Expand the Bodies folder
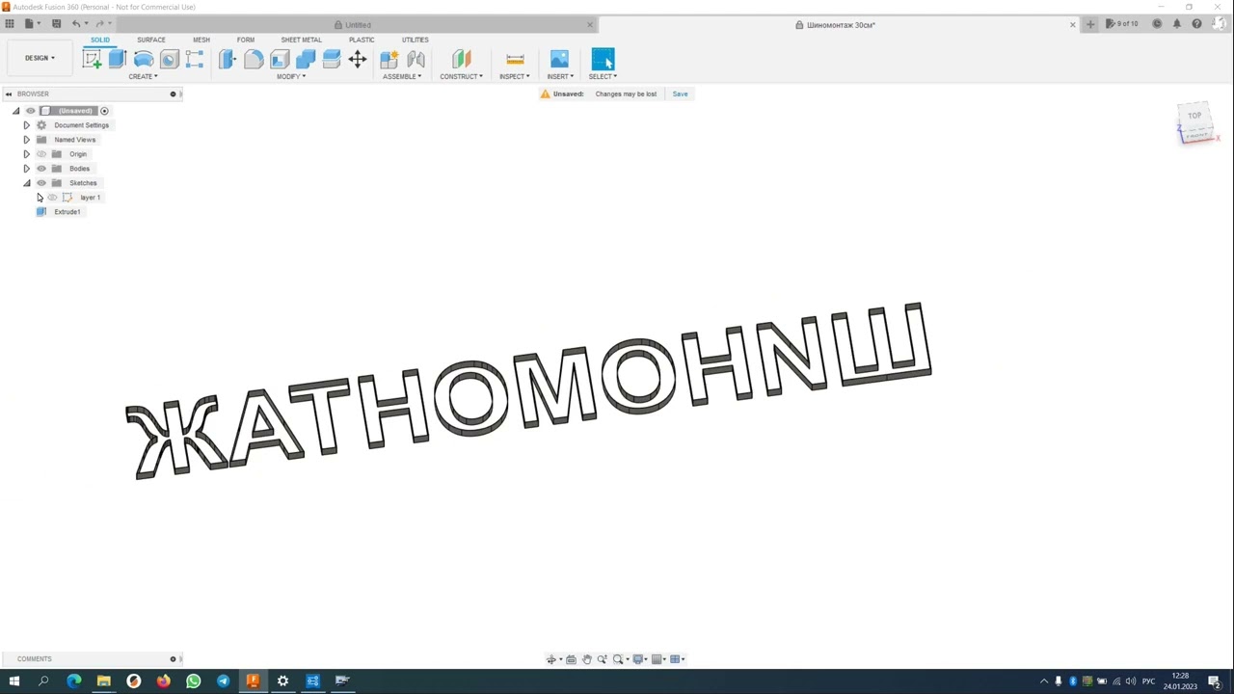Image resolution: width=1234 pixels, height=694 pixels. (x=26, y=169)
